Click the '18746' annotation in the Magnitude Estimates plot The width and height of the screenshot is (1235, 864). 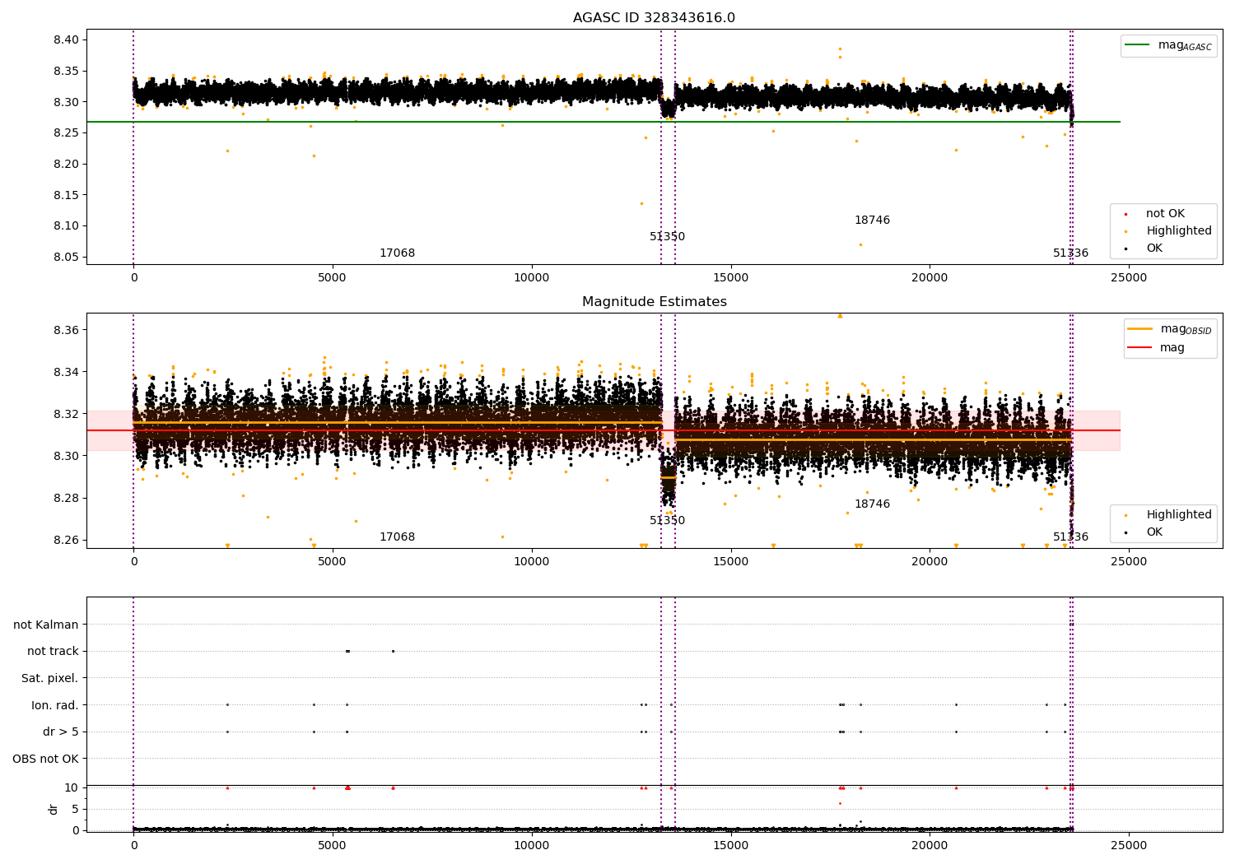872,504
